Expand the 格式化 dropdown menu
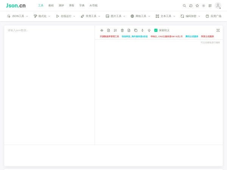 point(42,16)
